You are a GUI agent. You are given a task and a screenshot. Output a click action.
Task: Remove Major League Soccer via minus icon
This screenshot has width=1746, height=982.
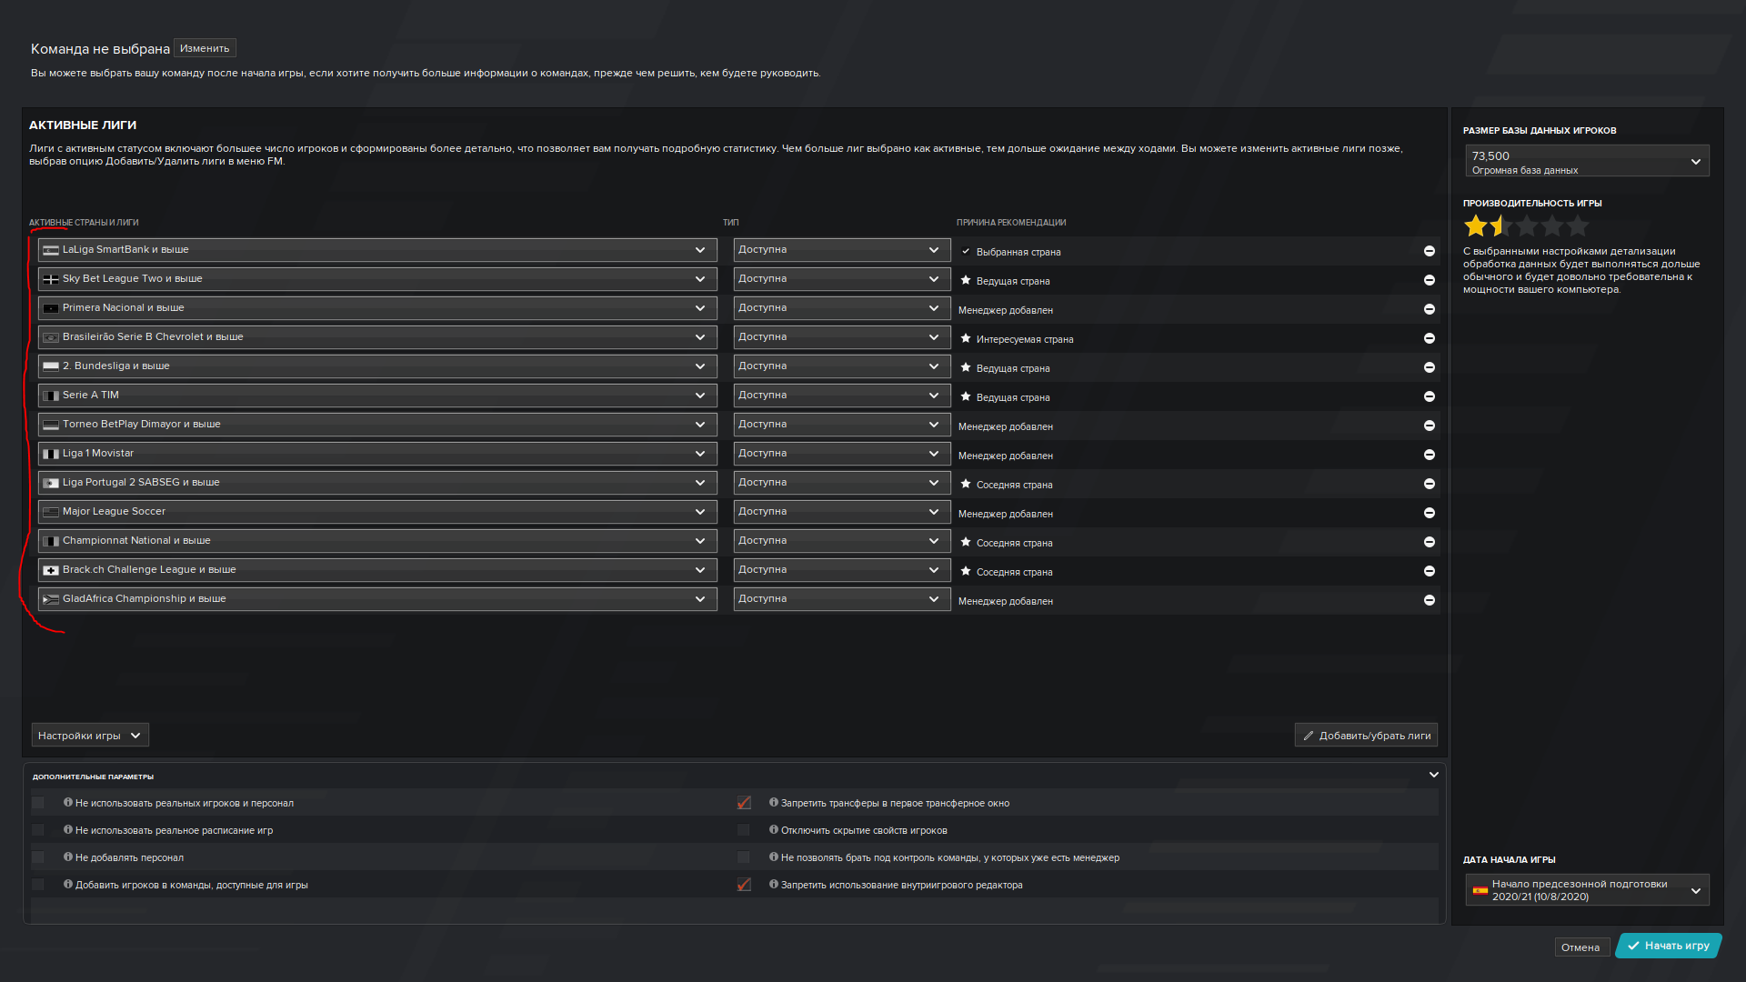[x=1429, y=513]
